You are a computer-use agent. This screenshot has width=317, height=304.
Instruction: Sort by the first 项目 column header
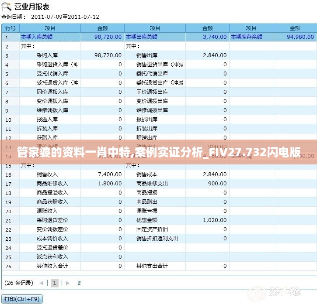click(x=50, y=28)
